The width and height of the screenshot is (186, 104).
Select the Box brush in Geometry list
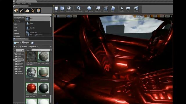[x=38, y=18]
